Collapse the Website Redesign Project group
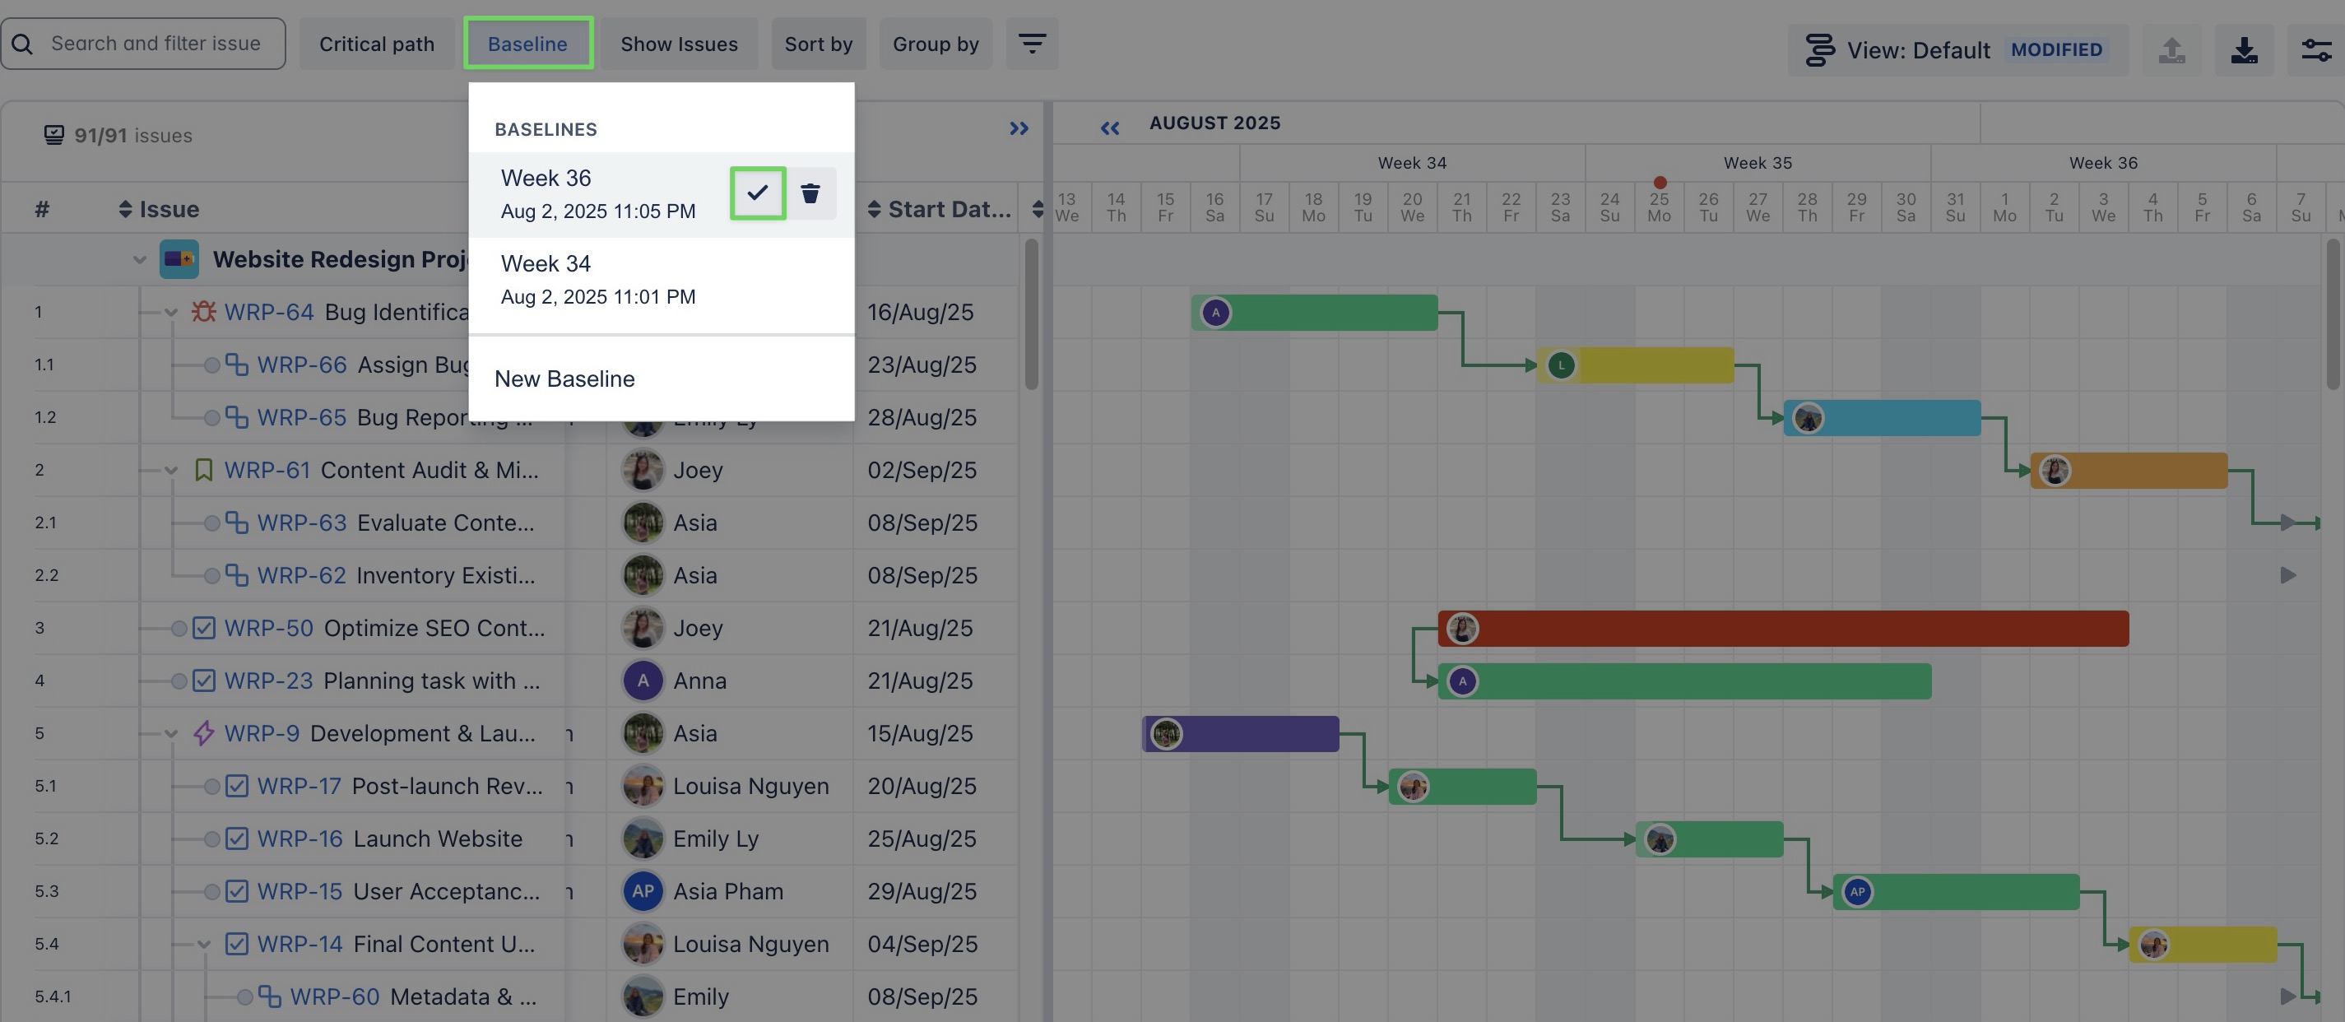Image resolution: width=2345 pixels, height=1022 pixels. [x=139, y=260]
